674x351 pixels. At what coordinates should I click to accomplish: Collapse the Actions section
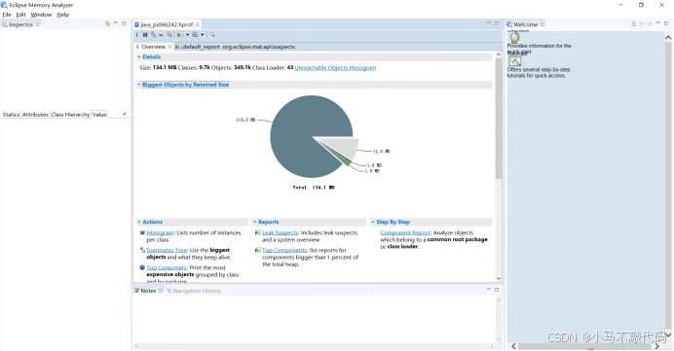point(139,222)
